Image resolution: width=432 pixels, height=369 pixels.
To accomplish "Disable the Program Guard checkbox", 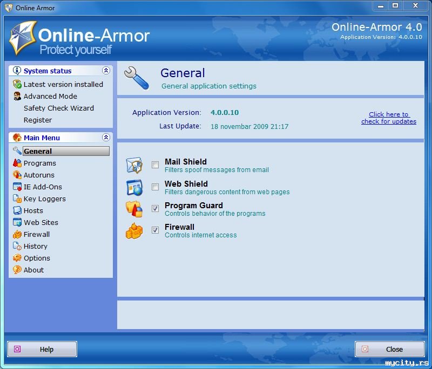I will (155, 209).
